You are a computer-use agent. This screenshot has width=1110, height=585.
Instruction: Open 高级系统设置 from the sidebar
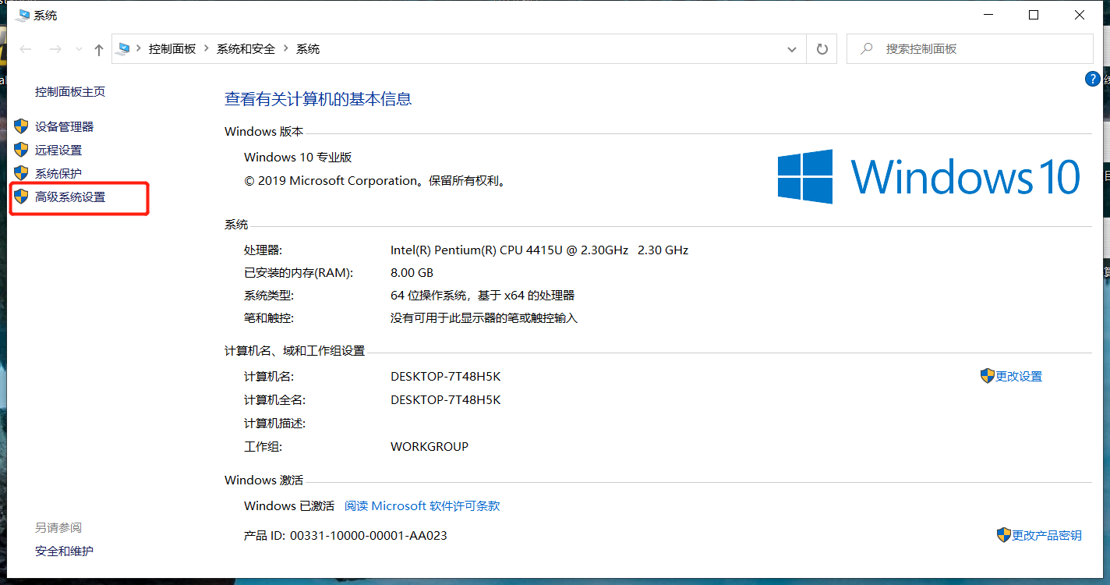(70, 197)
